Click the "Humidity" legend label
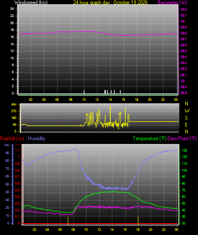 37,138
